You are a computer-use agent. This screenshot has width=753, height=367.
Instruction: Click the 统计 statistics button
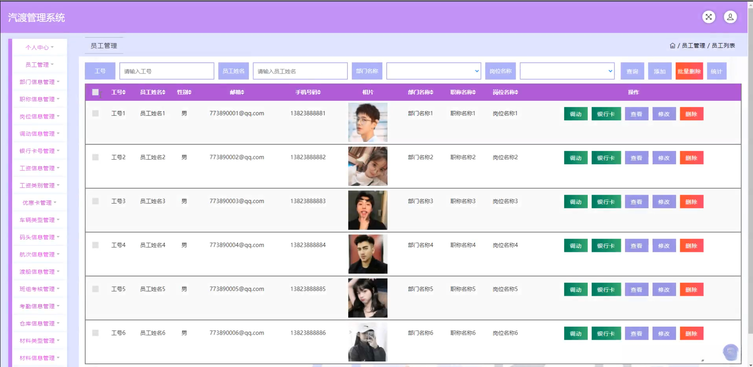click(717, 71)
